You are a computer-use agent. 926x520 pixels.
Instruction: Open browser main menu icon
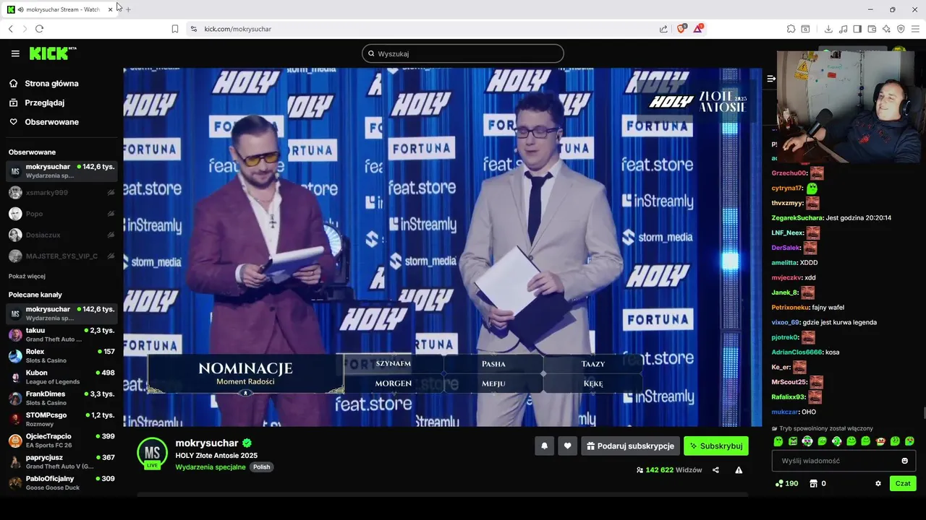click(915, 29)
